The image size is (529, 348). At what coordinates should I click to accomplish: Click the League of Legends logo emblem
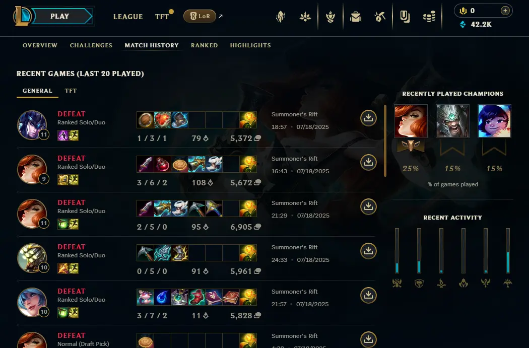click(x=22, y=16)
